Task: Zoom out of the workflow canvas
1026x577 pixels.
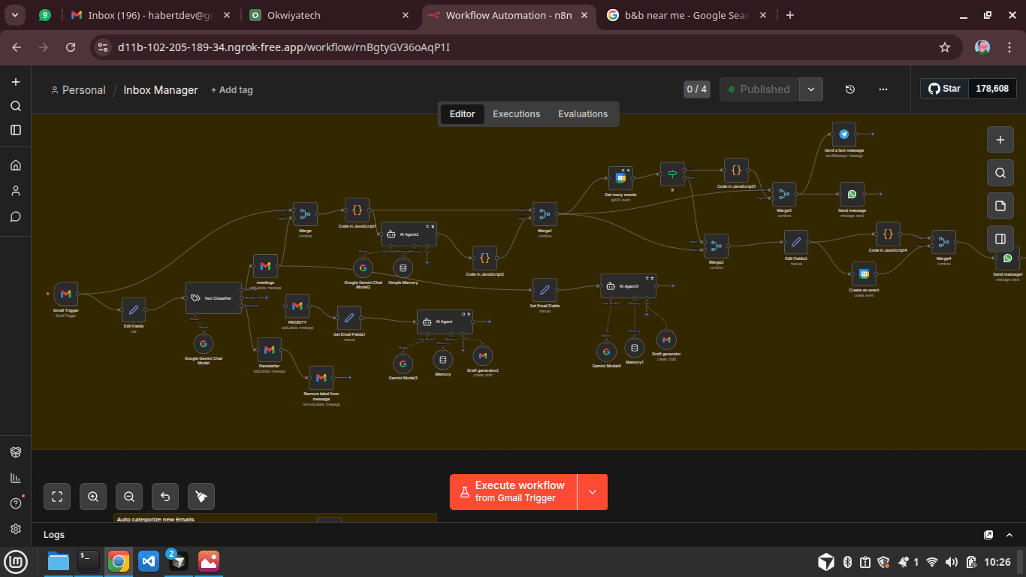Action: point(128,496)
